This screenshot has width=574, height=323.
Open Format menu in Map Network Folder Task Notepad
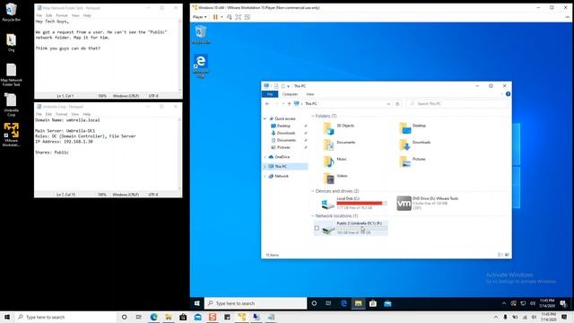[62, 15]
